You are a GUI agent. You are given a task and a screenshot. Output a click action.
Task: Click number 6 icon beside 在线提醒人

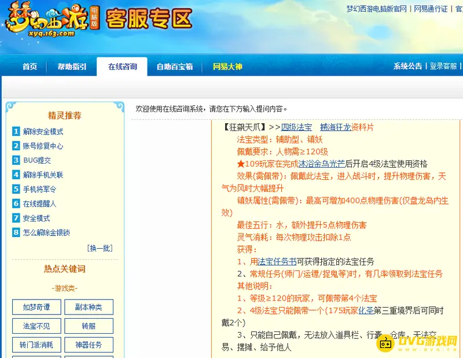pos(16,204)
